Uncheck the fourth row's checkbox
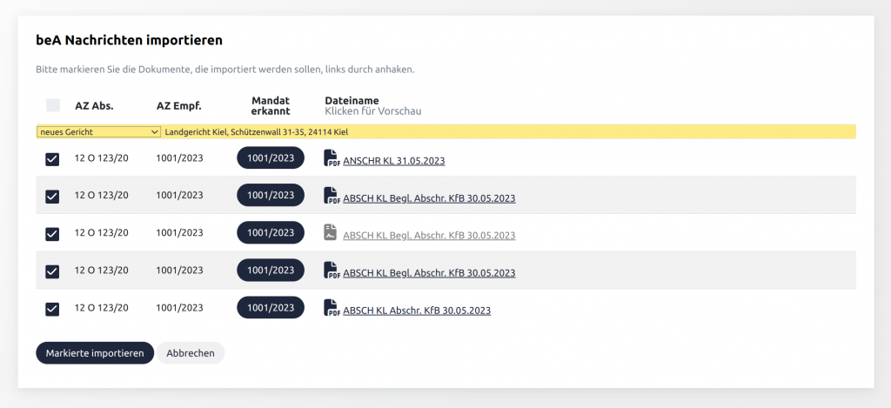The height and width of the screenshot is (408, 891). point(52,271)
